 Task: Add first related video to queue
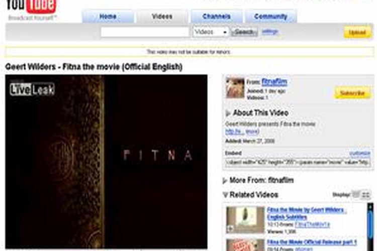pos(230,229)
